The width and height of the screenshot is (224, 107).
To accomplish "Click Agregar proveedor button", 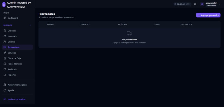I will (208, 15).
